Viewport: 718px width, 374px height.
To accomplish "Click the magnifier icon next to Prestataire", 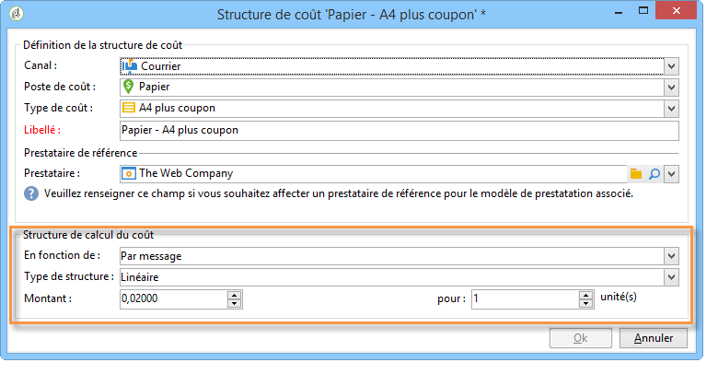I will 654,174.
